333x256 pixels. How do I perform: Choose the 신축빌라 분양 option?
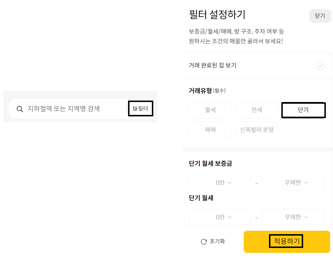coord(257,130)
